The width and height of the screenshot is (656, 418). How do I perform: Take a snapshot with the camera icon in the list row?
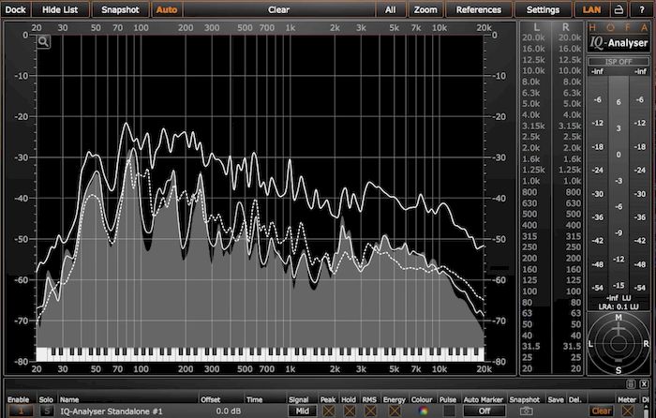(x=526, y=411)
